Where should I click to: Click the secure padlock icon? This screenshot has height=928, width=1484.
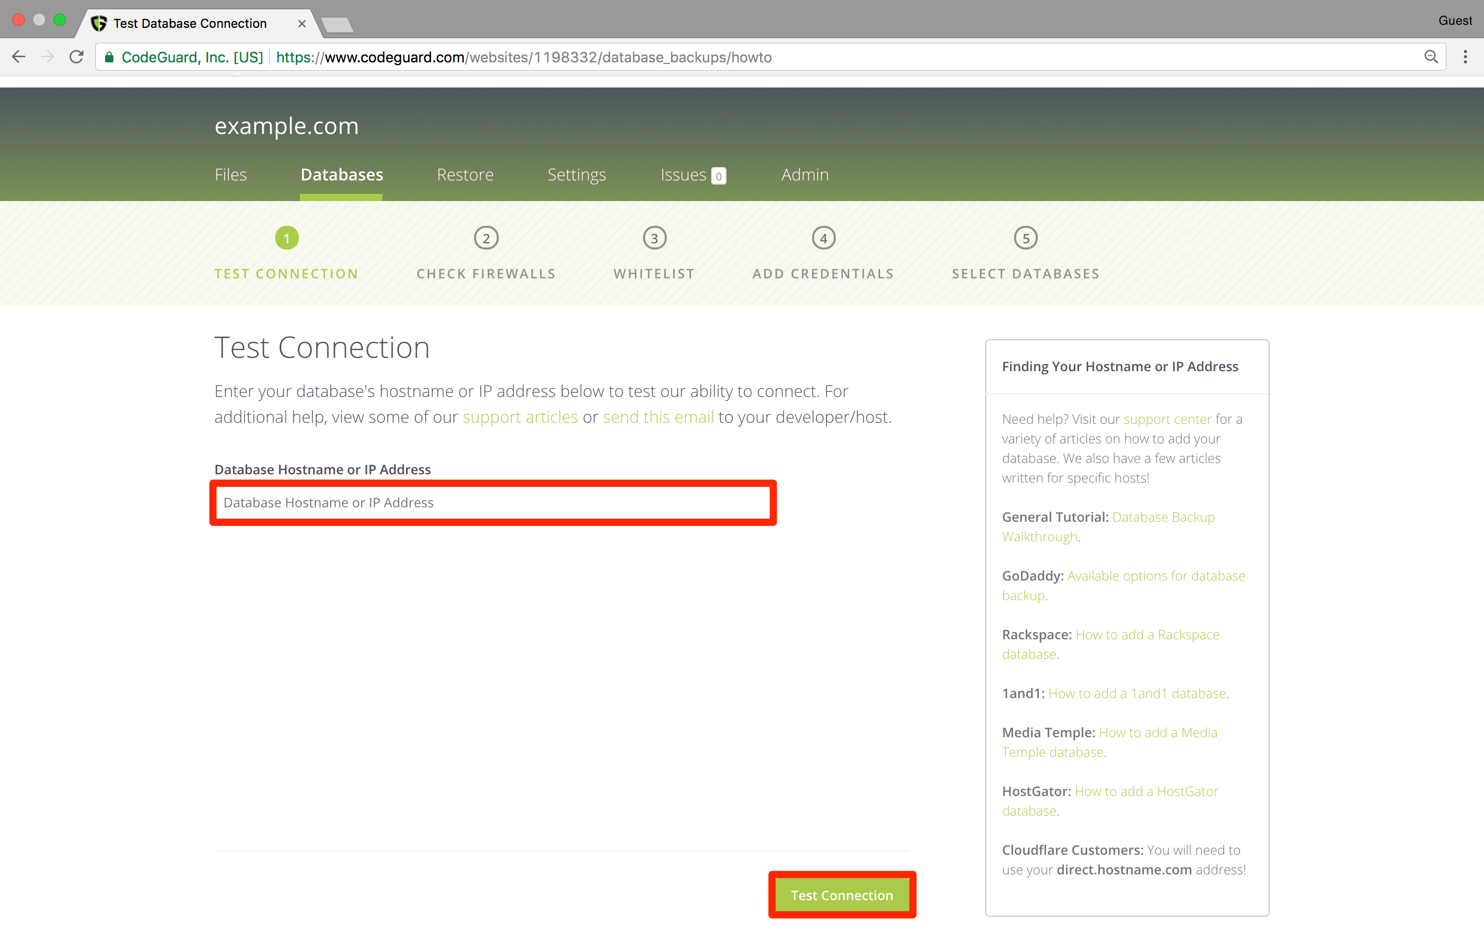point(109,57)
